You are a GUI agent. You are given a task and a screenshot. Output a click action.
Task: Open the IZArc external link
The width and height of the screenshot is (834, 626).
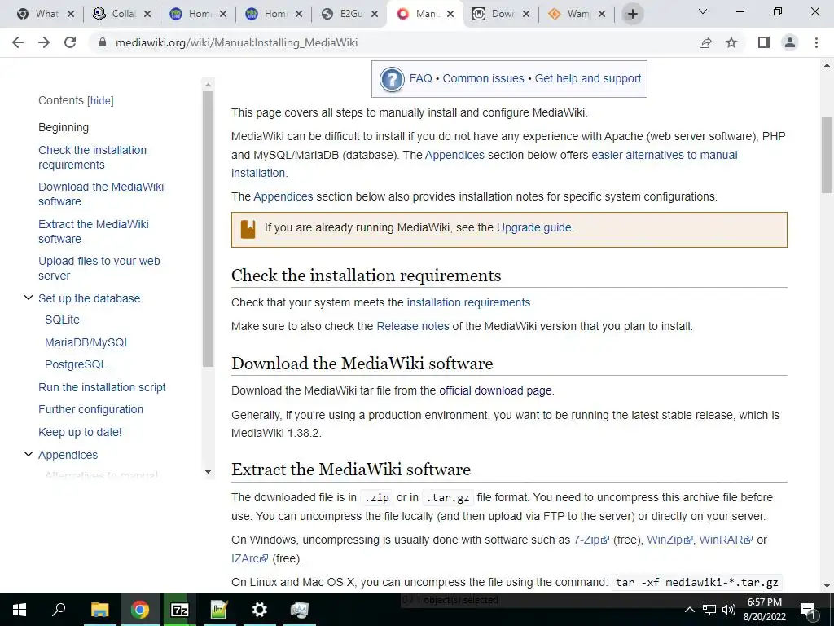(x=249, y=558)
